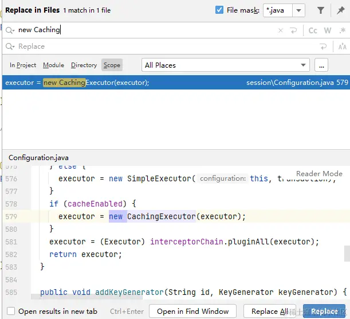Click line number 579 in gutter
Viewport: 350px width, 319px height.
click(11, 217)
